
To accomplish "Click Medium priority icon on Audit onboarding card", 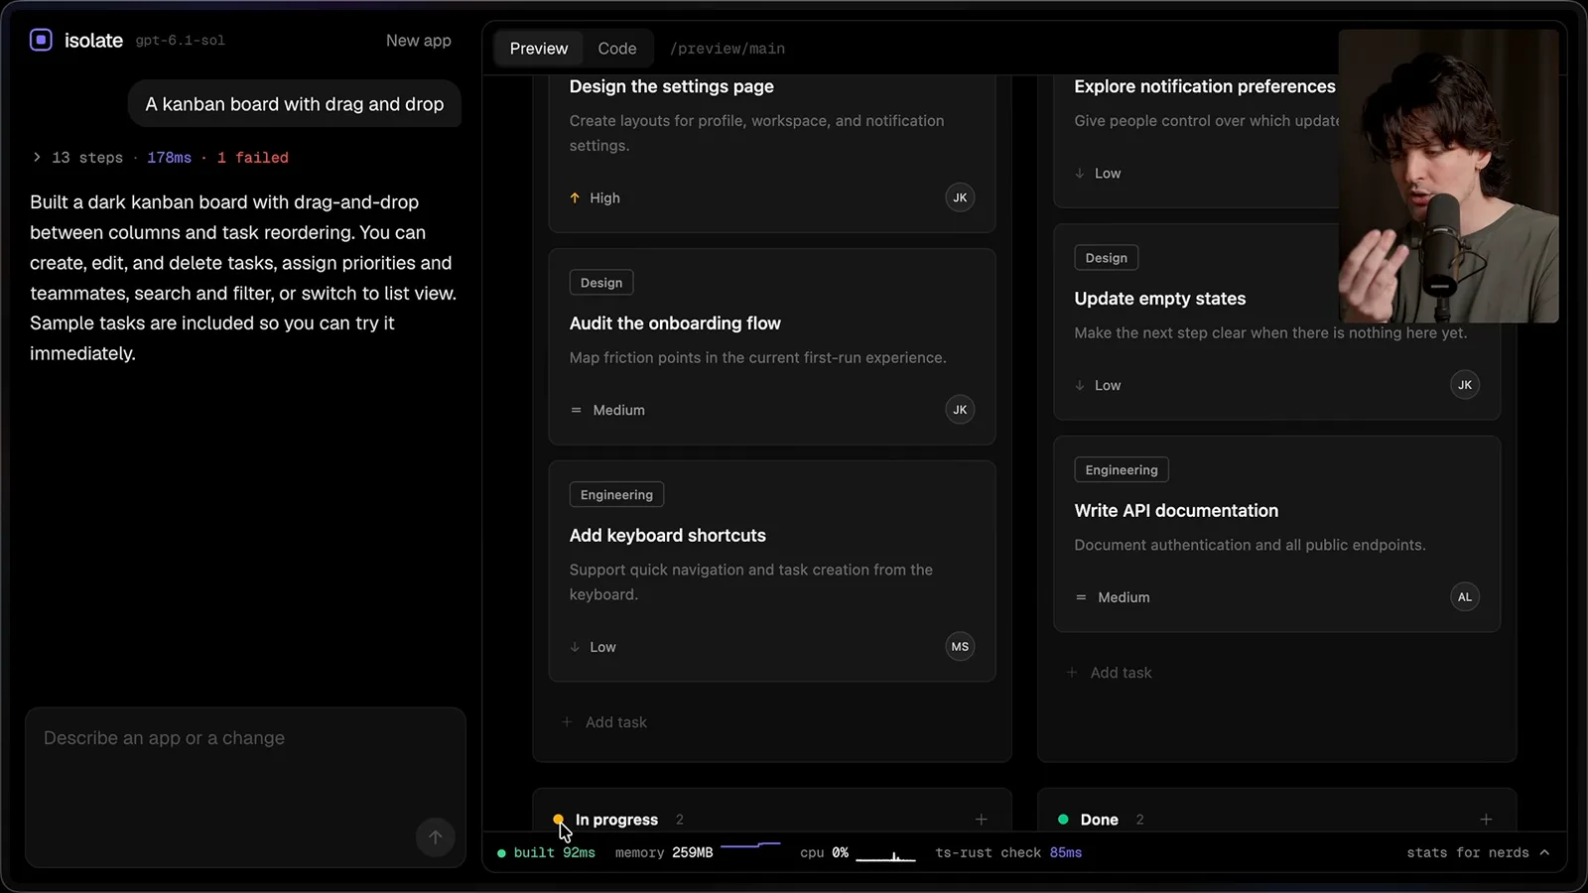I will (576, 410).
